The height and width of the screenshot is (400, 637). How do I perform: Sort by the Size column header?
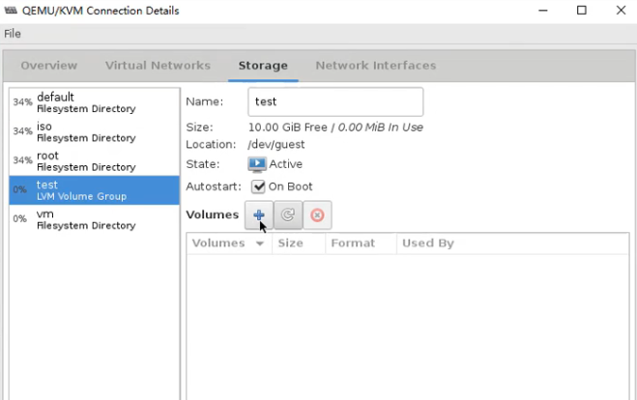[x=299, y=243]
